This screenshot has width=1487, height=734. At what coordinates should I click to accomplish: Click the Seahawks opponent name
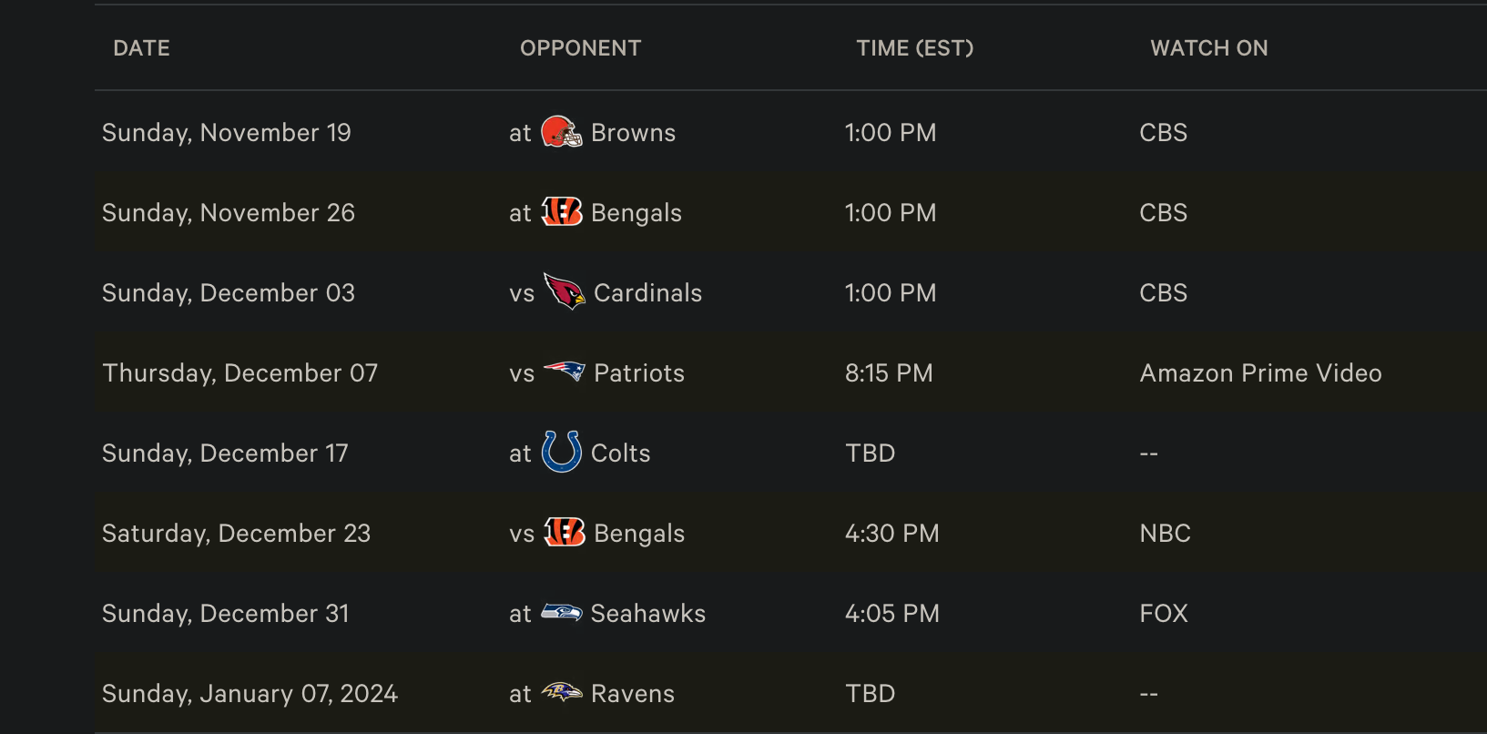pyautogui.click(x=647, y=614)
